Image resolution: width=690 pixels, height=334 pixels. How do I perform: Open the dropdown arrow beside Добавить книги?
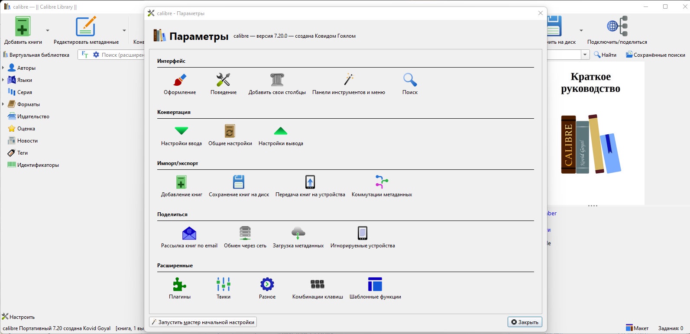coord(48,30)
